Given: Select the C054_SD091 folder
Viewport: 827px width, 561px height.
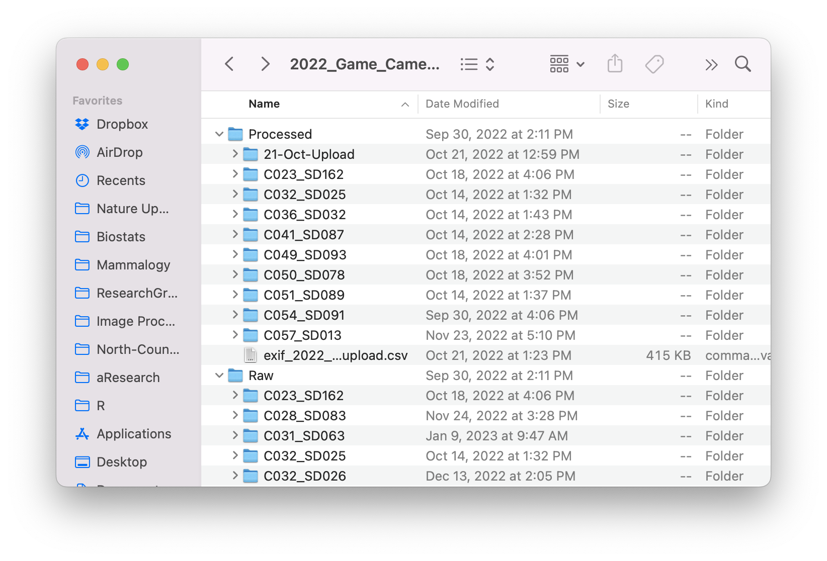Looking at the screenshot, I should (x=486, y=315).
